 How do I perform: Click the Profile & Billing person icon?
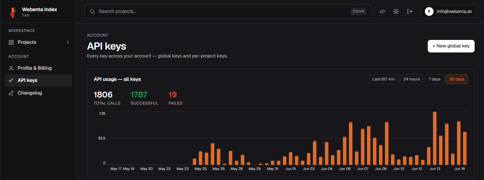[11, 68]
